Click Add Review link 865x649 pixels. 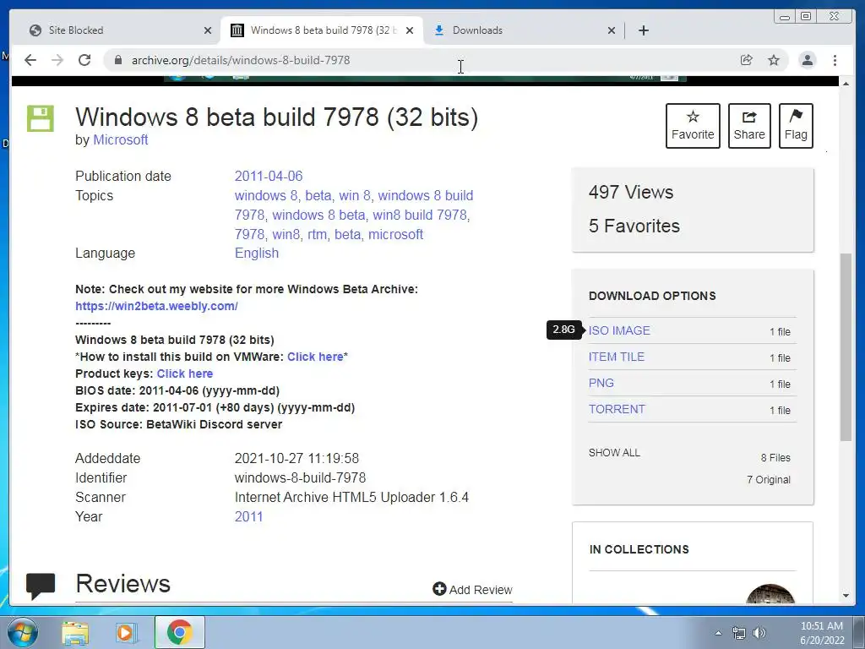click(473, 589)
